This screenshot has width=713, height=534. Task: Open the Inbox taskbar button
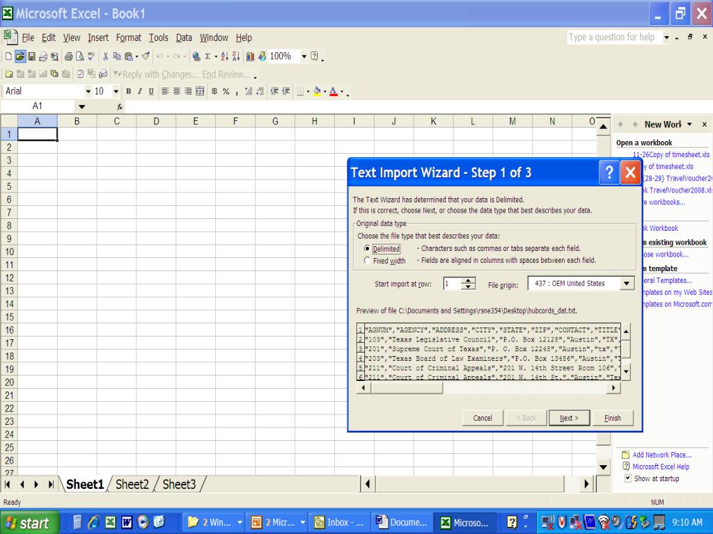tap(340, 523)
